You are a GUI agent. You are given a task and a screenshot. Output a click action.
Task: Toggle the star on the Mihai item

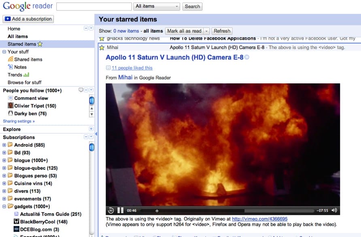(101, 47)
